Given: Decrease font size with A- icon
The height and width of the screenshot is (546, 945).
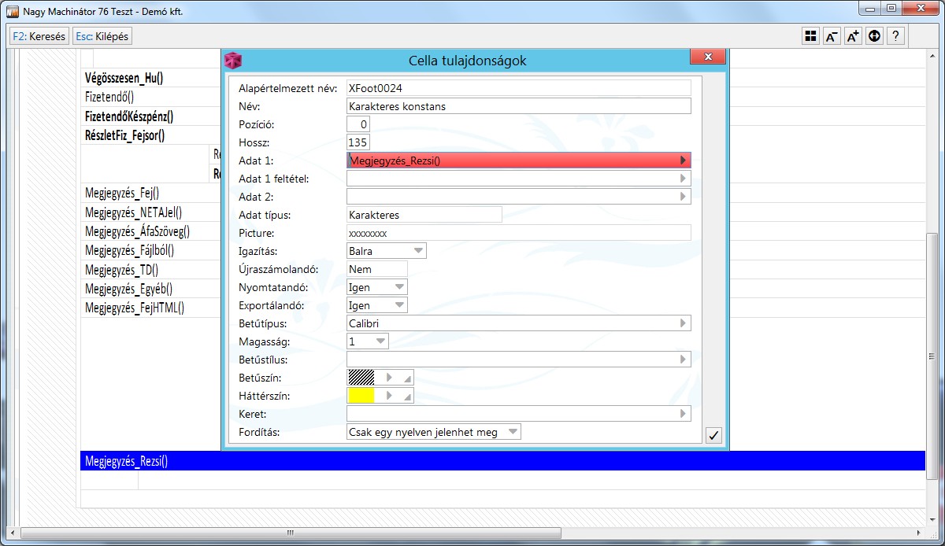Looking at the screenshot, I should coord(832,36).
